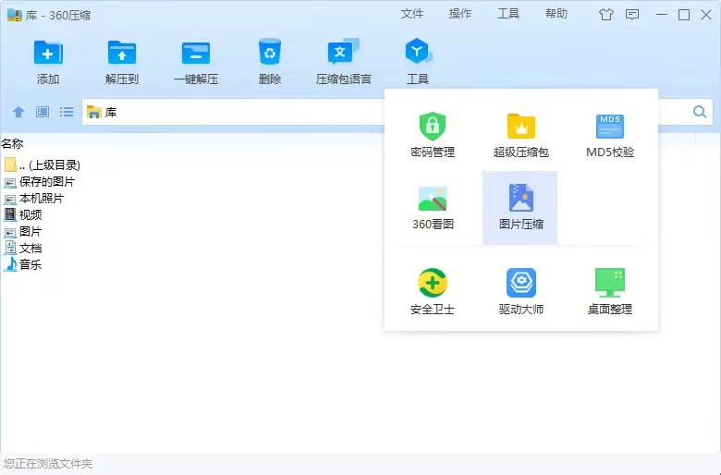
Task: Click the 一键解压 one-click extract icon
Action: coord(196,54)
